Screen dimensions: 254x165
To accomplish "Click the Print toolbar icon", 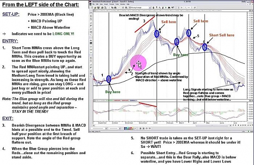I will tap(102, 7).
